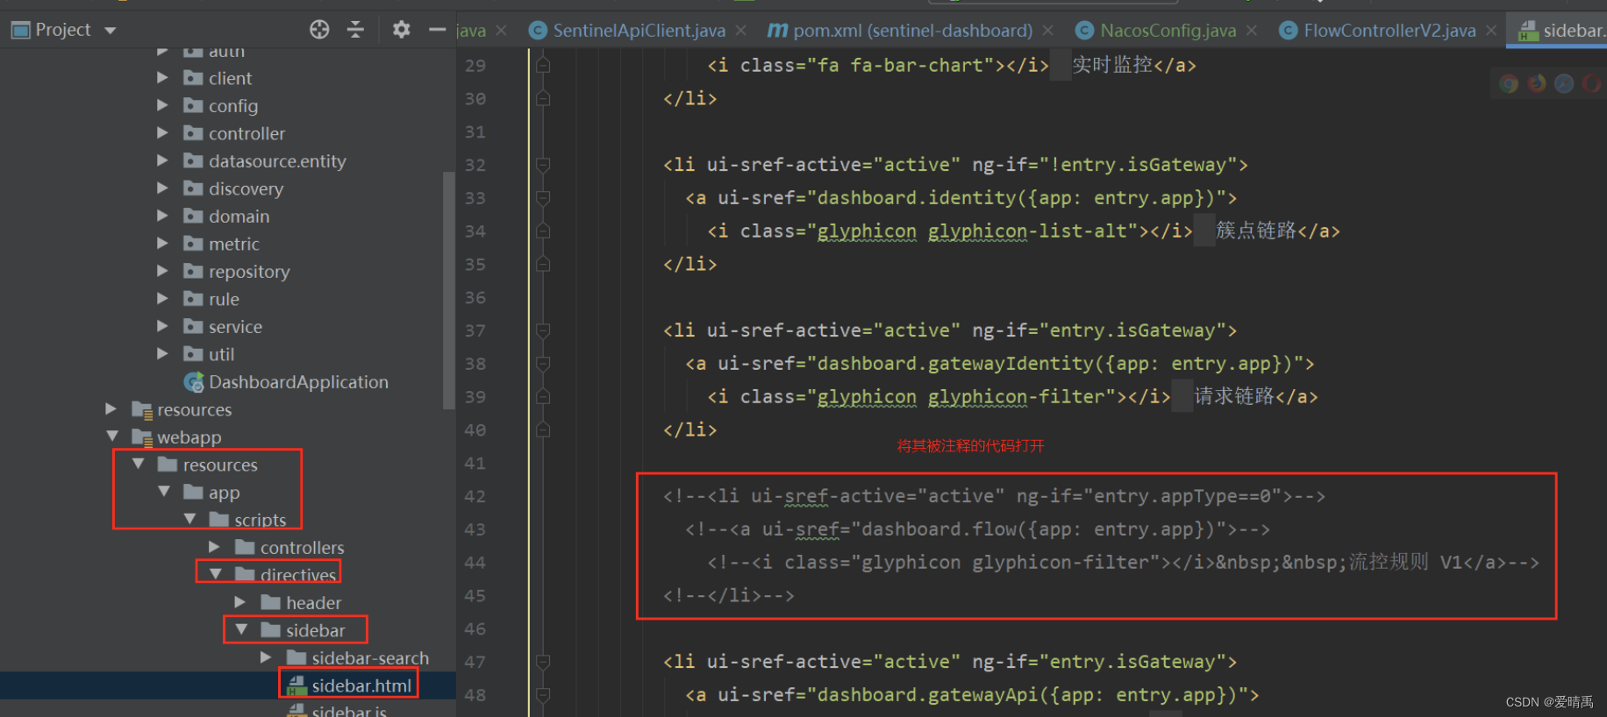
Task: Open the Project panel settings gear
Action: click(x=402, y=30)
